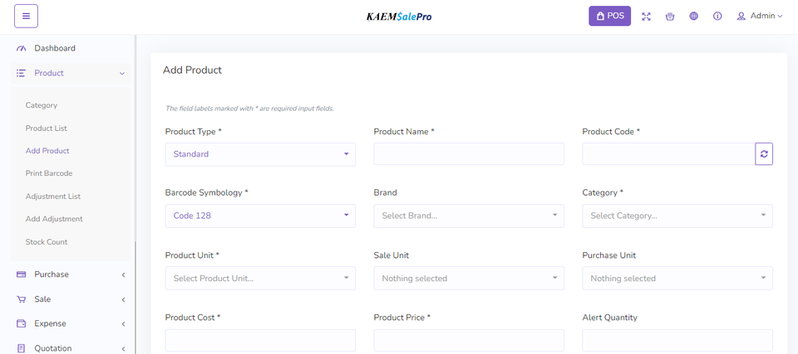This screenshot has height=354, width=798.
Task: Click the hamburger menu toggle button
Action: pyautogui.click(x=26, y=16)
